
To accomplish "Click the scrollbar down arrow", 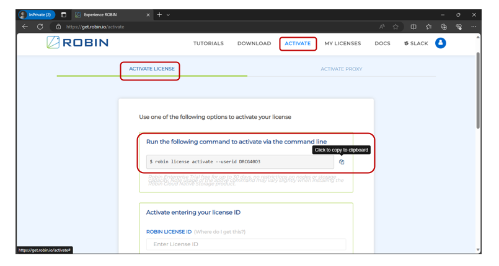I will pos(478,250).
